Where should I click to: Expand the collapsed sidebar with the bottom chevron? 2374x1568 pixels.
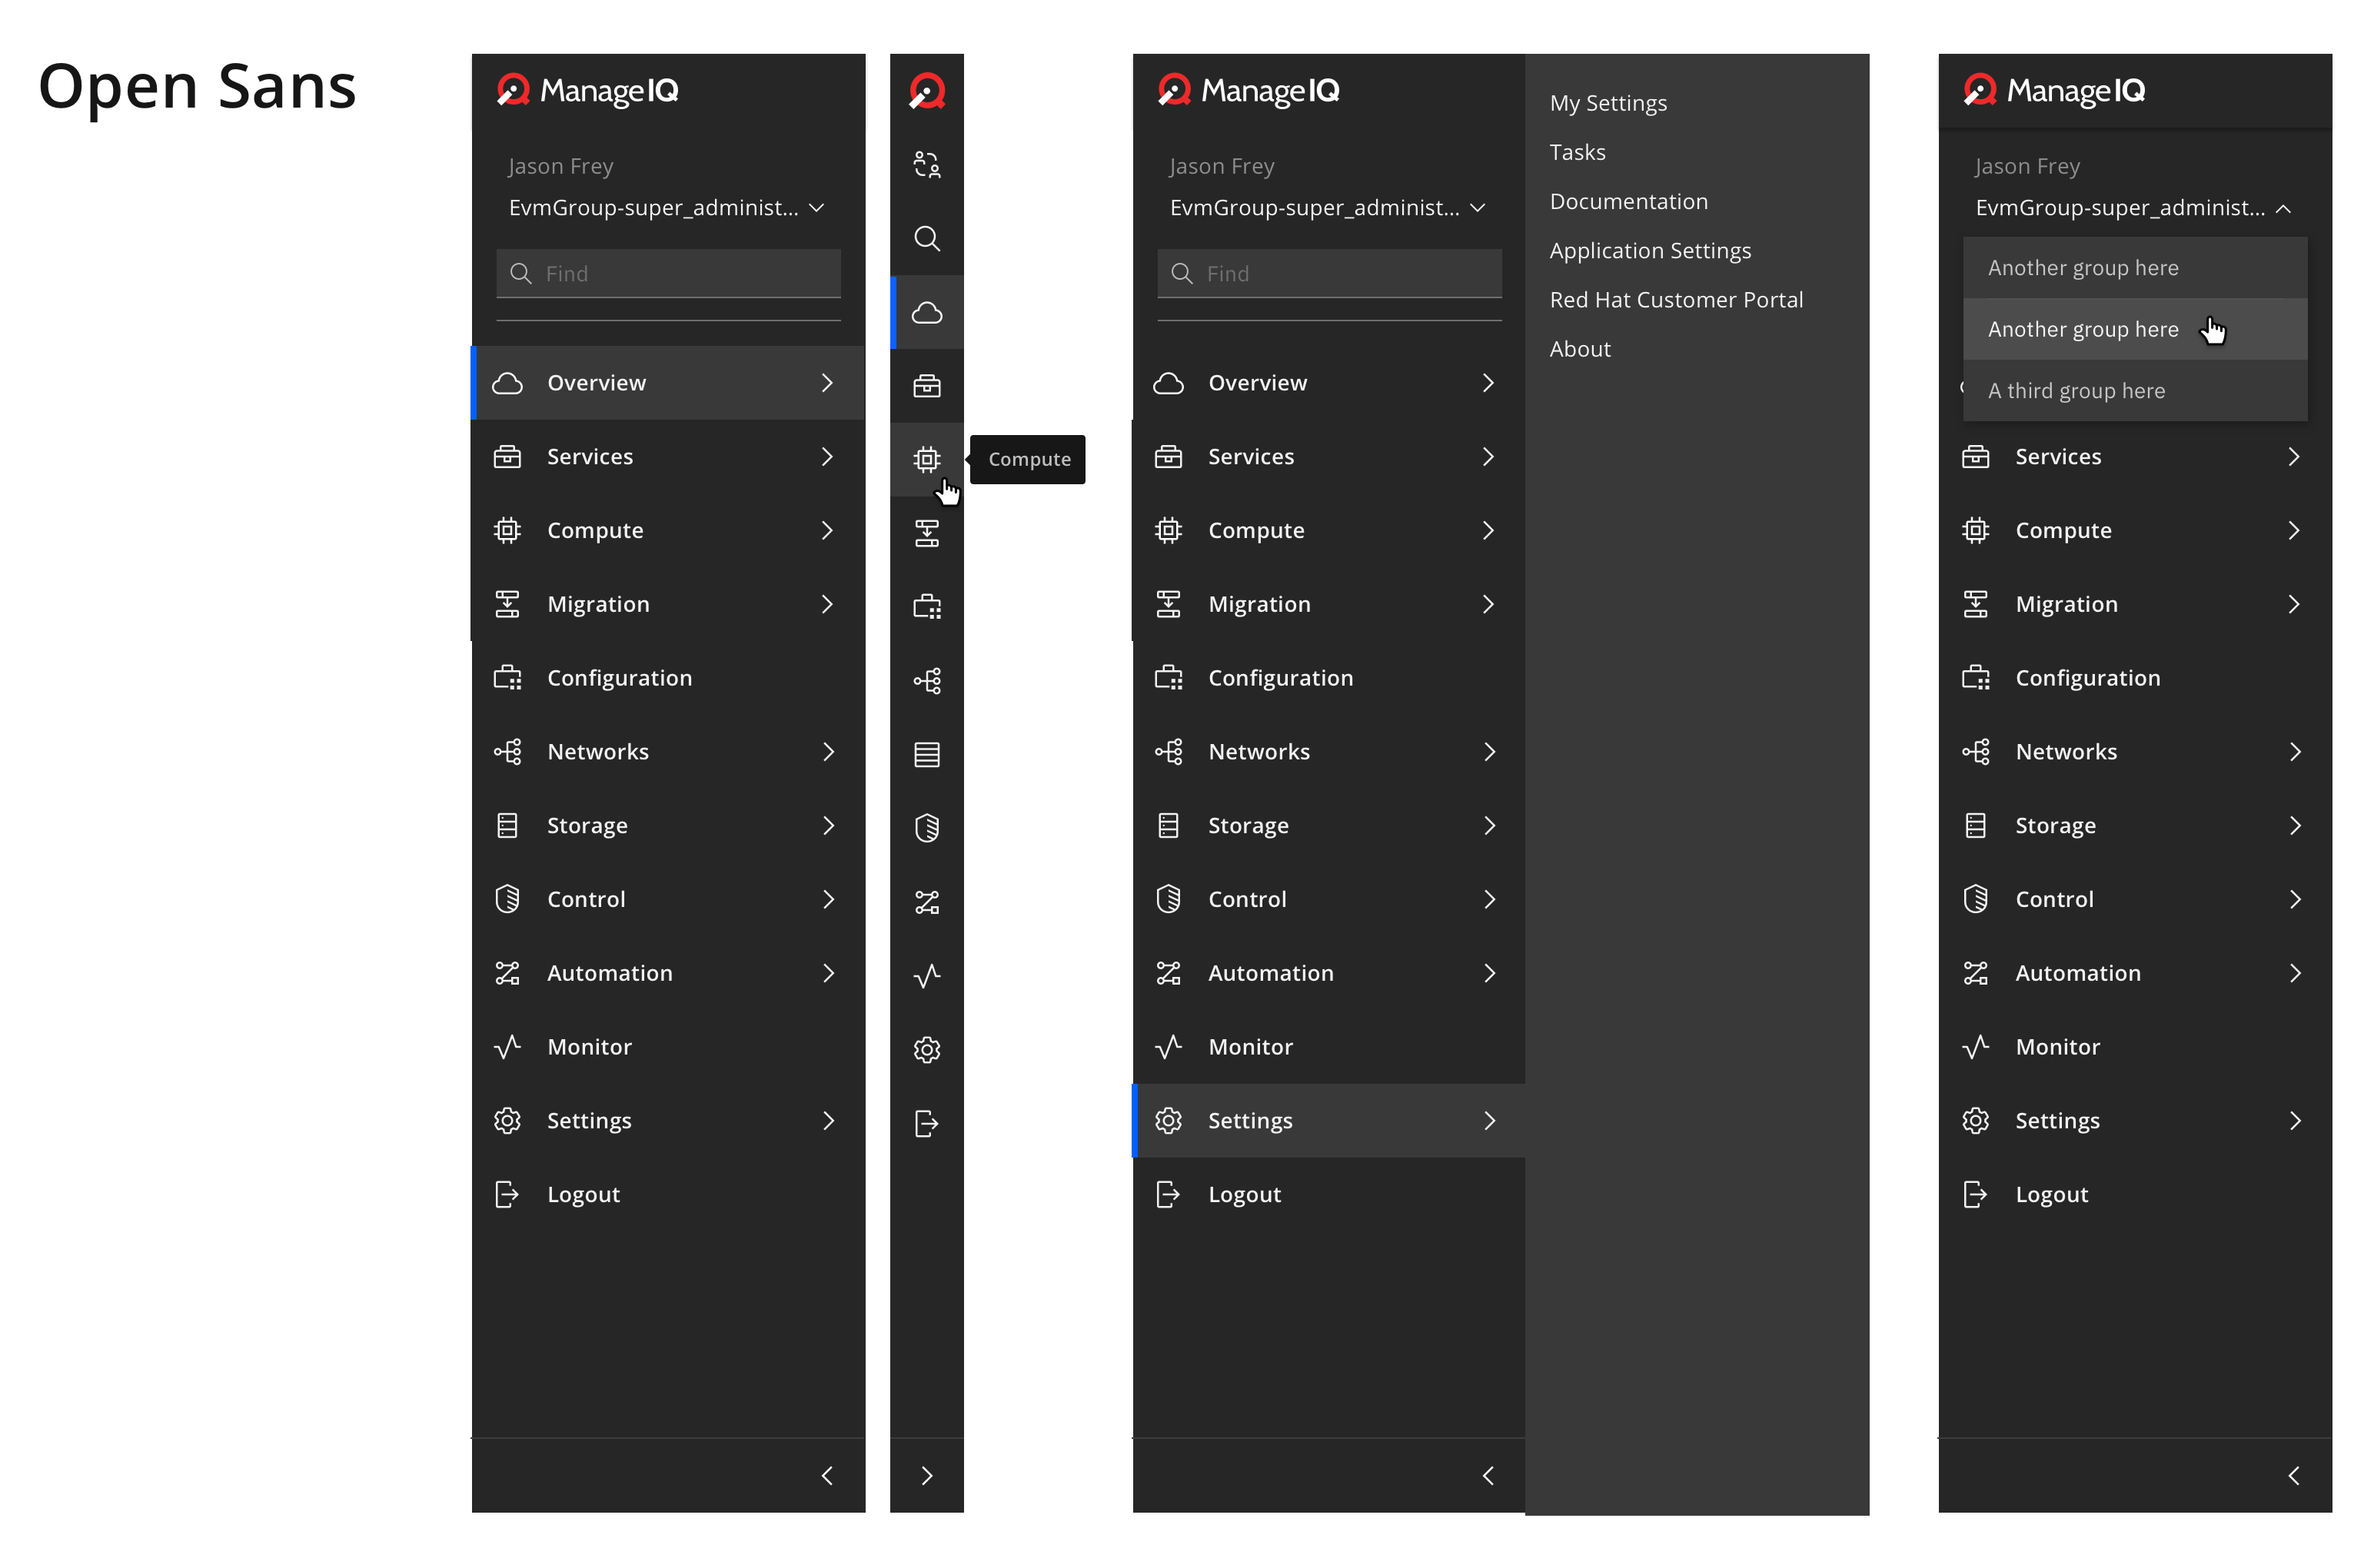click(926, 1475)
